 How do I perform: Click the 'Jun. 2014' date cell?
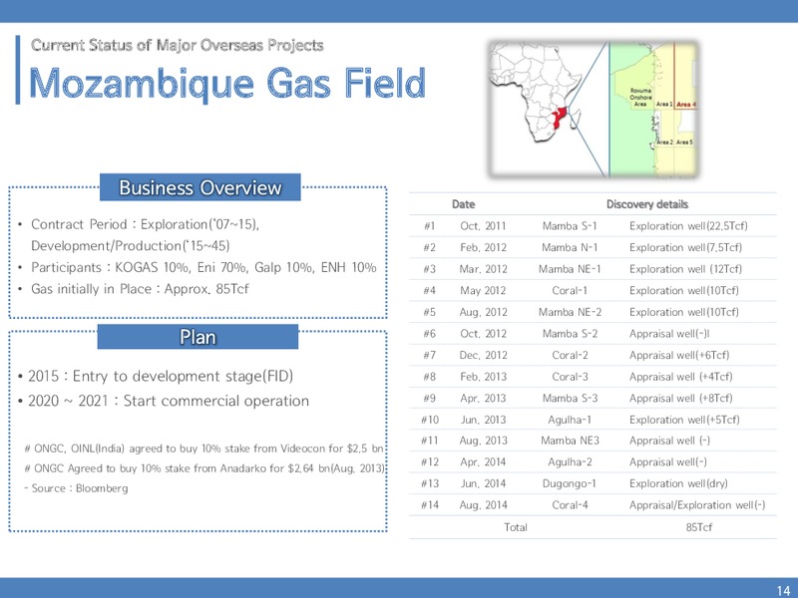pyautogui.click(x=483, y=483)
